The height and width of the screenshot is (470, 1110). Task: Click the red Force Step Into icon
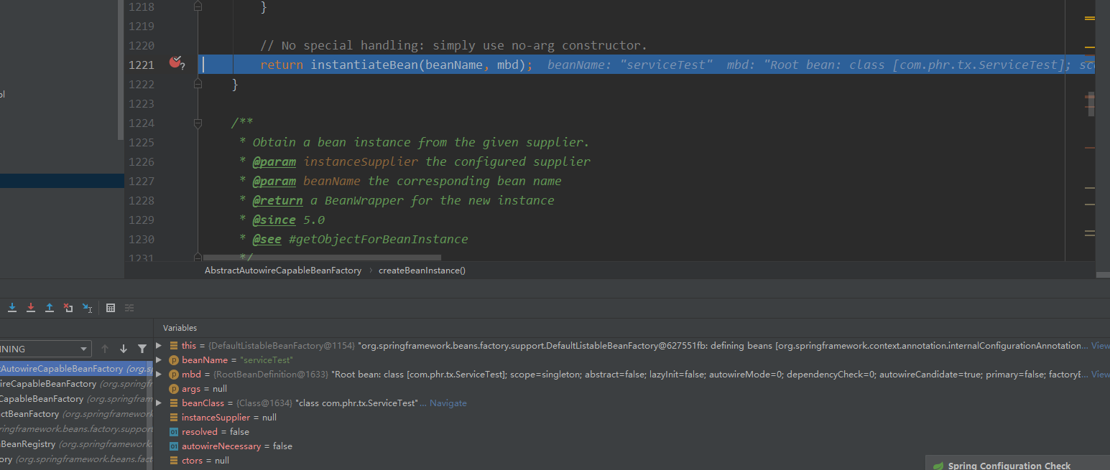coord(31,307)
